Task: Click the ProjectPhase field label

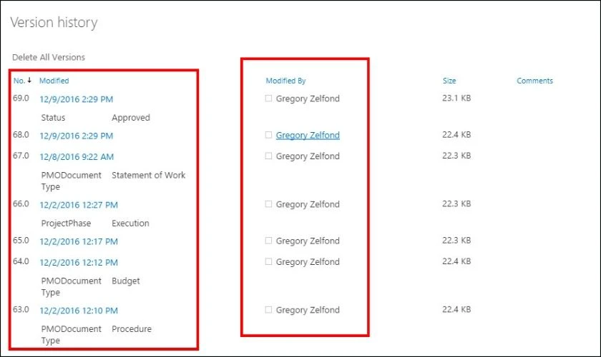Action: (66, 223)
